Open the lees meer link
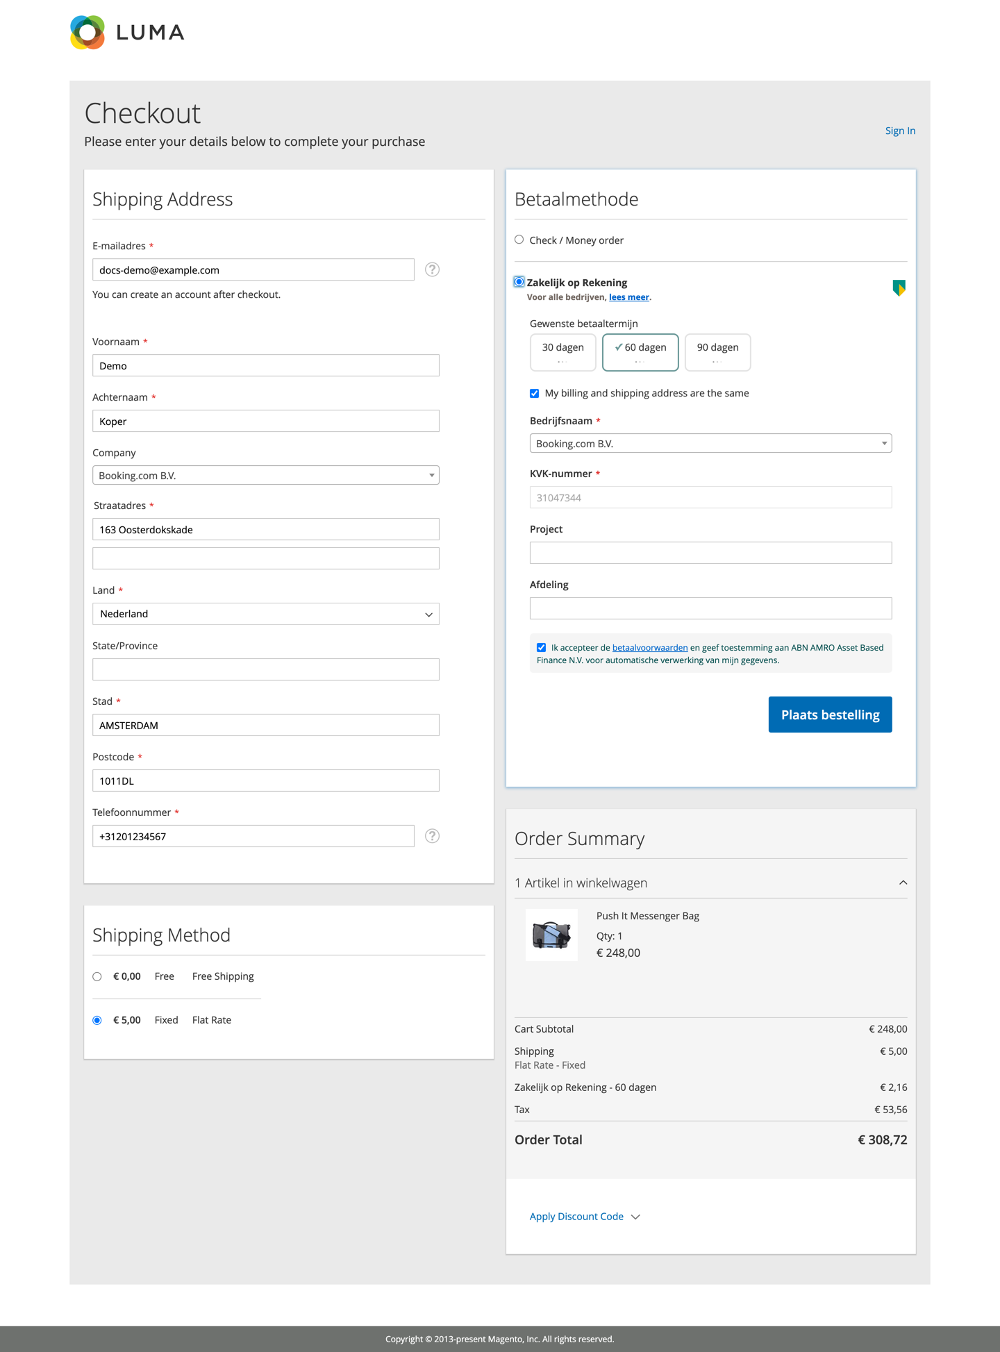This screenshot has width=1000, height=1352. (628, 297)
